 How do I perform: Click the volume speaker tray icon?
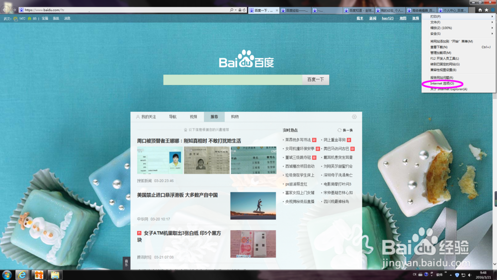(x=470, y=275)
